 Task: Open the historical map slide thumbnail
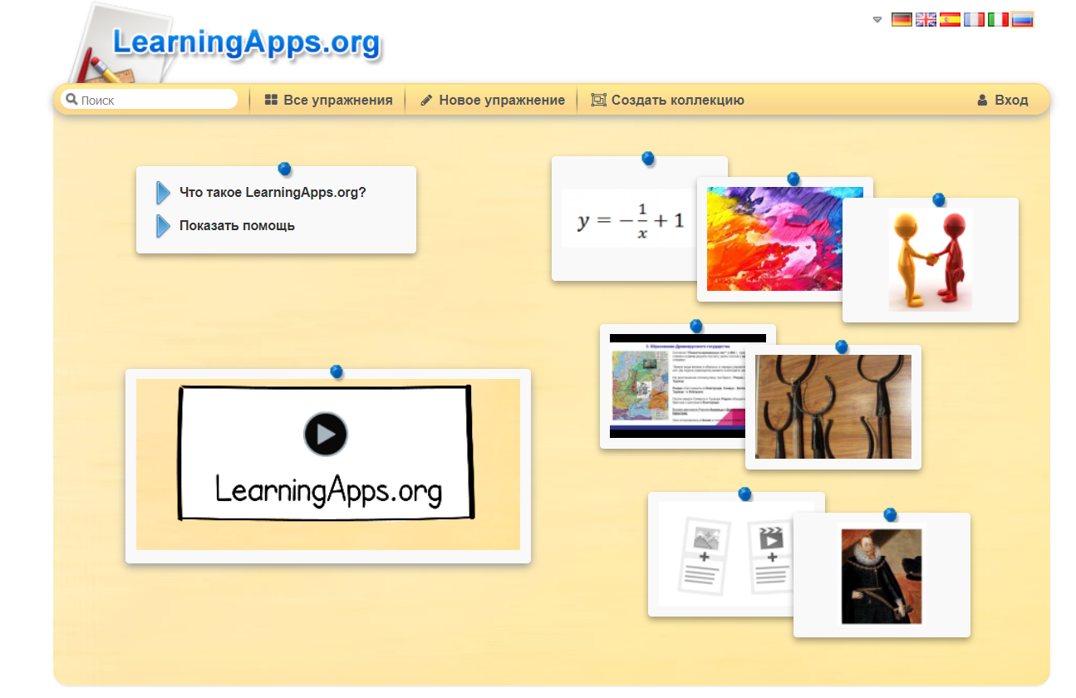point(676,386)
